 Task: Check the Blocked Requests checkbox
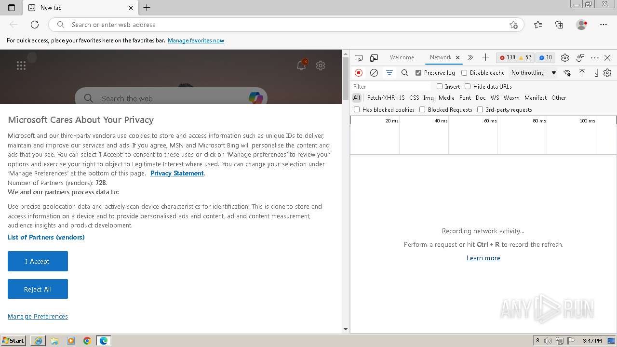(x=422, y=110)
